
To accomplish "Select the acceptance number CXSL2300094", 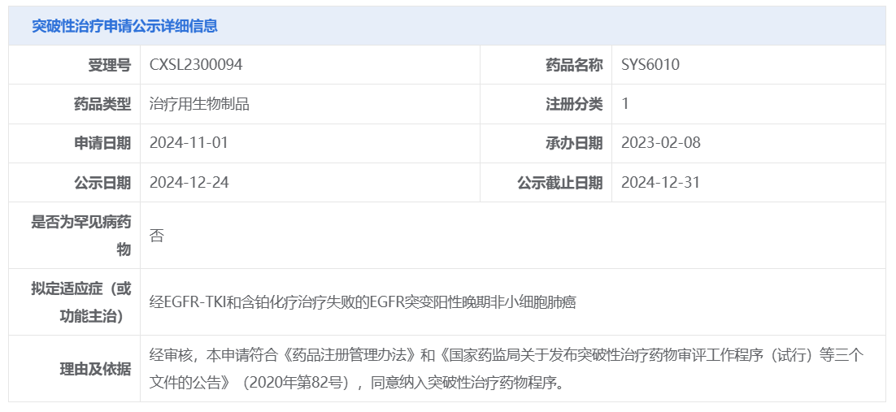I will point(196,64).
